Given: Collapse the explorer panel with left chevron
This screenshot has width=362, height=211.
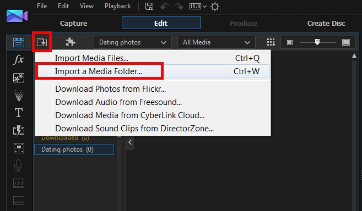Looking at the screenshot, I should pyautogui.click(x=130, y=142).
